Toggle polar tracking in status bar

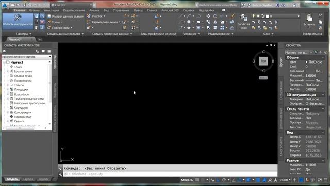click(x=224, y=180)
